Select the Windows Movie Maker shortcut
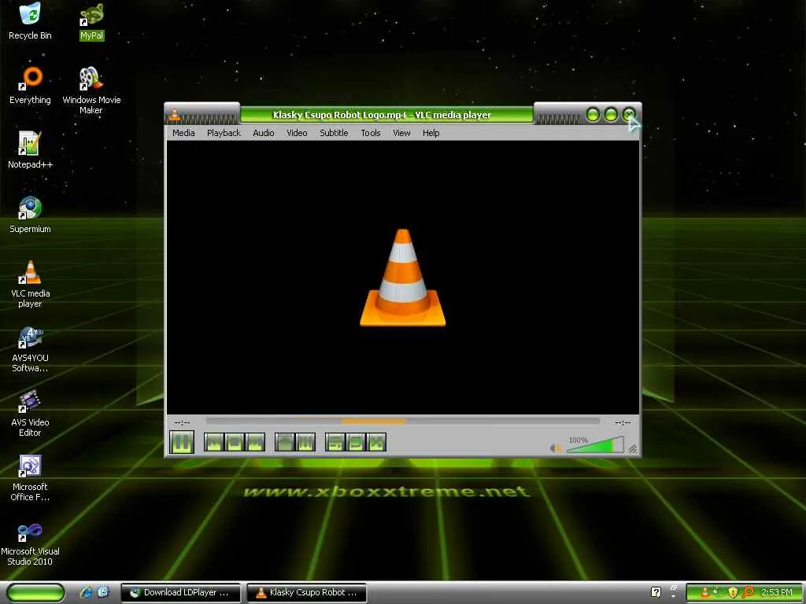The height and width of the screenshot is (604, 806). [x=91, y=91]
